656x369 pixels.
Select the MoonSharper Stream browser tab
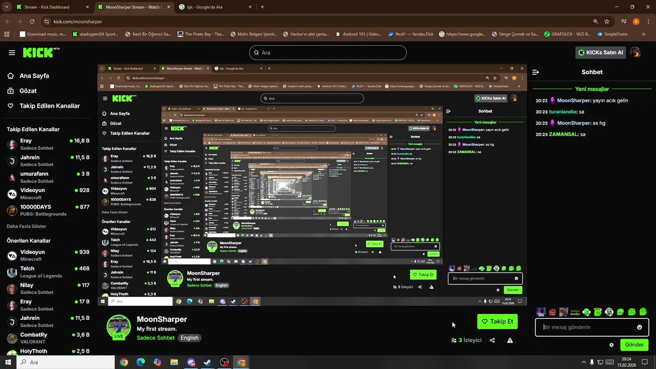click(134, 7)
